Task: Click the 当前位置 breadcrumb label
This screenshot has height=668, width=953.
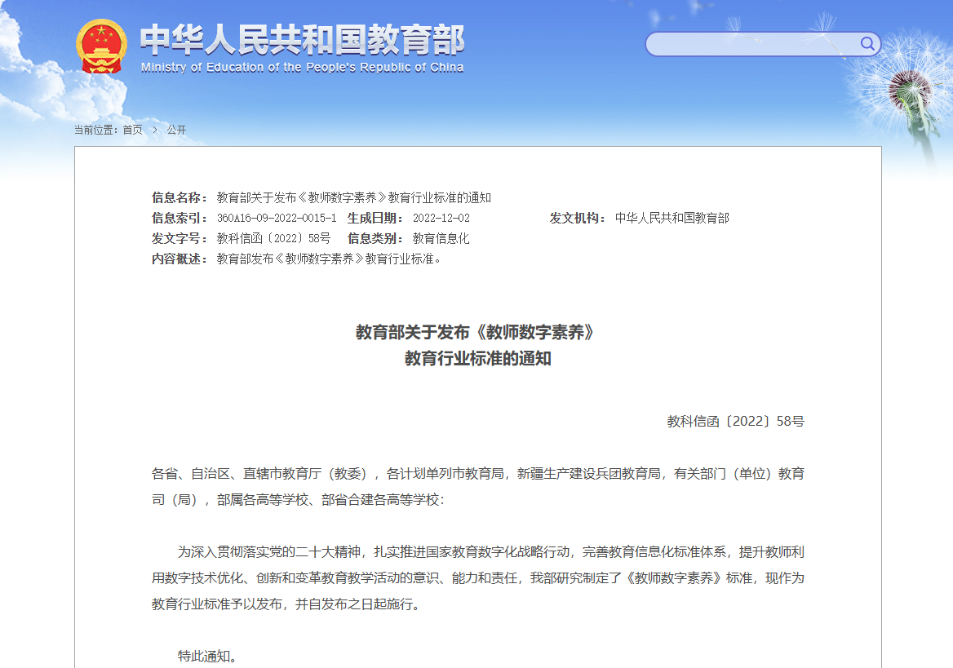Action: point(95,130)
